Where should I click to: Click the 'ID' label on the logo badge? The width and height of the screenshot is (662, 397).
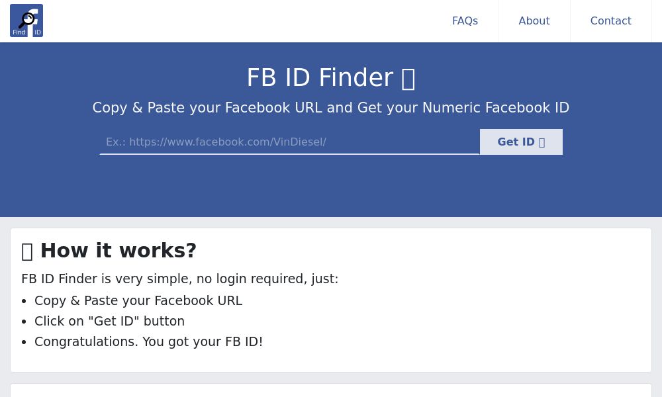pos(38,32)
